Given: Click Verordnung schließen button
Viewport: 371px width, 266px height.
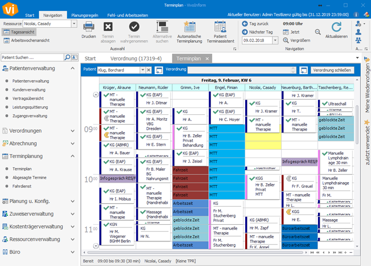Looking at the screenshot, I should [x=332, y=70].
